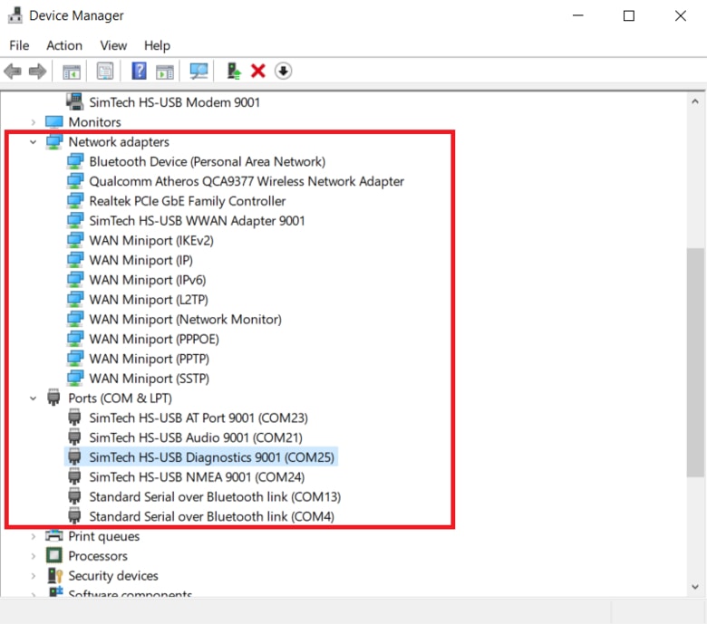Toggle the action pane toolbar icon
The image size is (707, 624).
(x=165, y=72)
